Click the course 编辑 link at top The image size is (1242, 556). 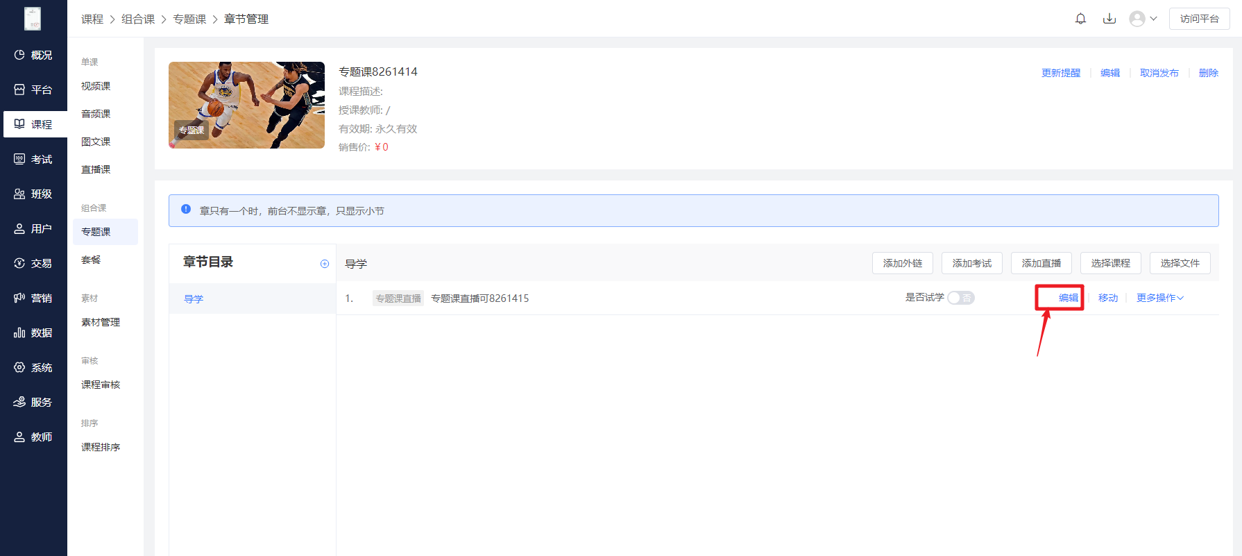click(1110, 73)
